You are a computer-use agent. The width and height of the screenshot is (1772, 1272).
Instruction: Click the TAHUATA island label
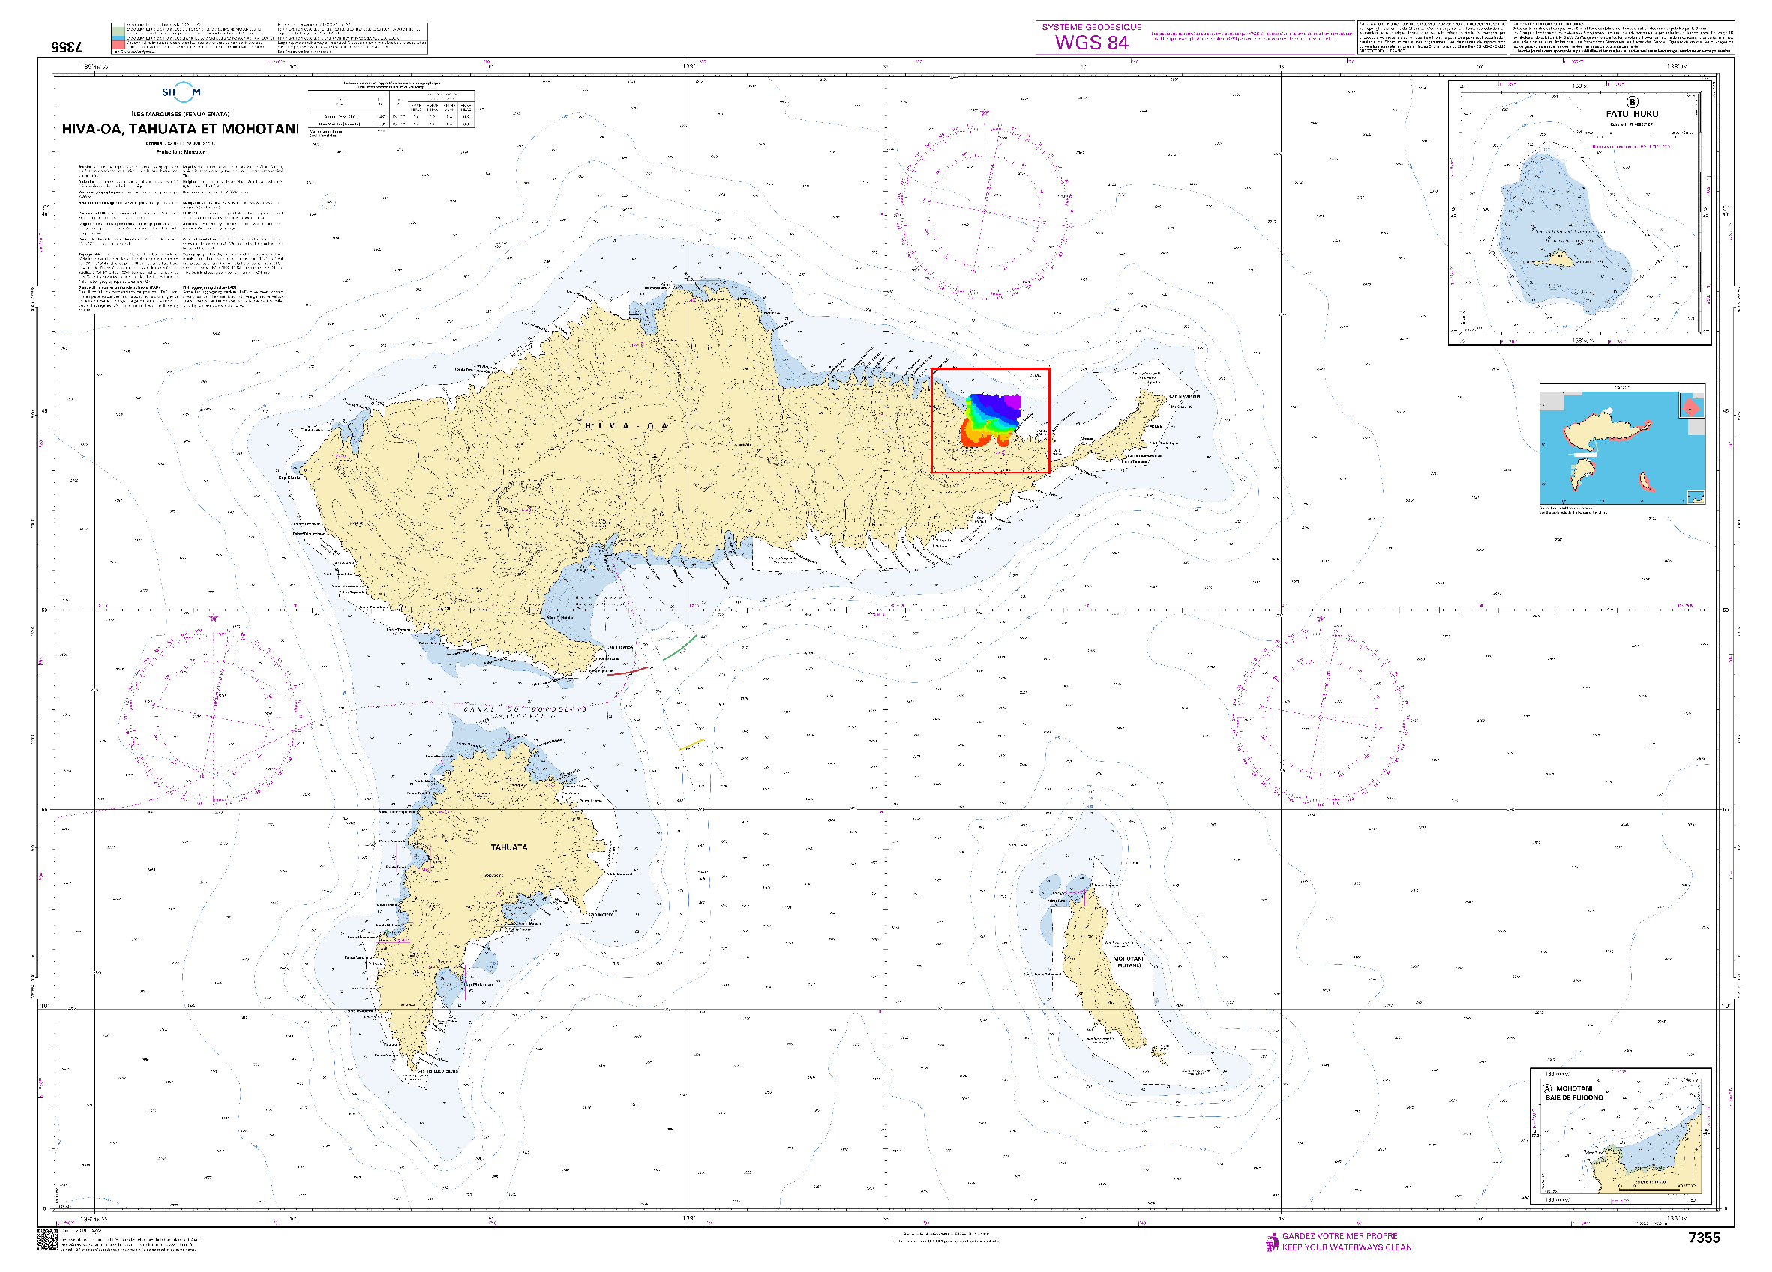[508, 847]
